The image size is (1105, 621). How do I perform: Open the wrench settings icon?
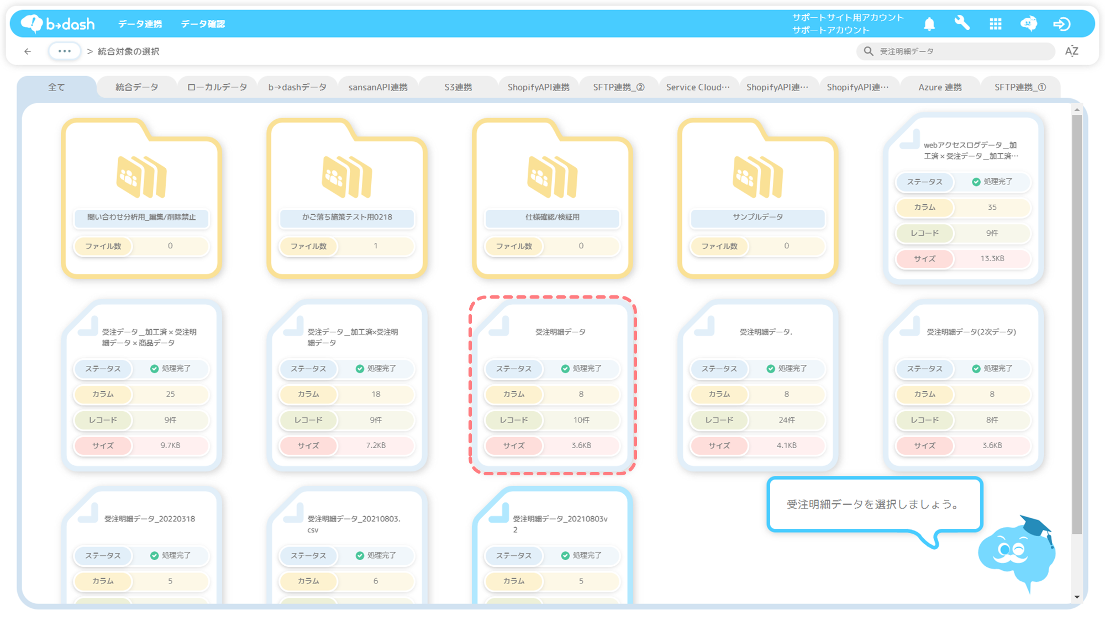(962, 24)
